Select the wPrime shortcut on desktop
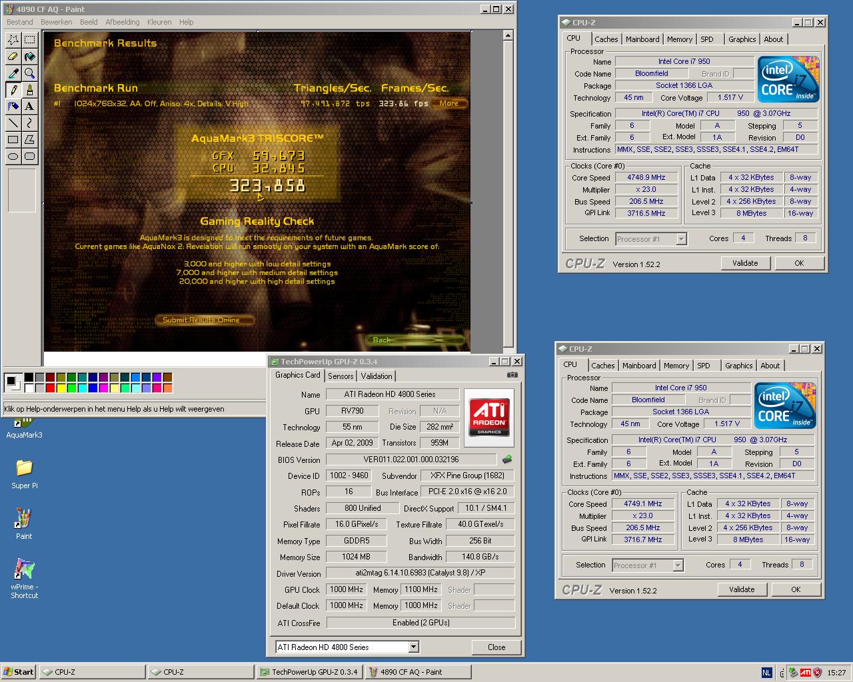The width and height of the screenshot is (853, 682). (24, 579)
